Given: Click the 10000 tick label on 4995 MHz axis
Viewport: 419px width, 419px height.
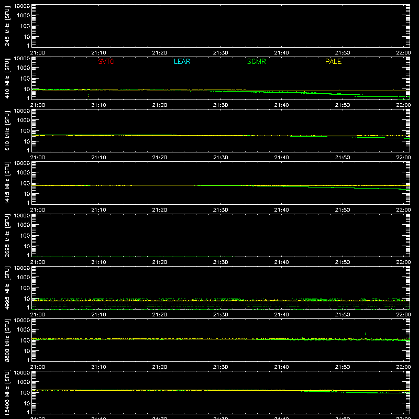Looking at the screenshot, I should [22, 268].
